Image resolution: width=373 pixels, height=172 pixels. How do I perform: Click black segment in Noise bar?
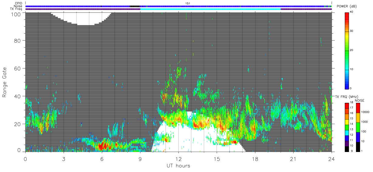(135, 6)
